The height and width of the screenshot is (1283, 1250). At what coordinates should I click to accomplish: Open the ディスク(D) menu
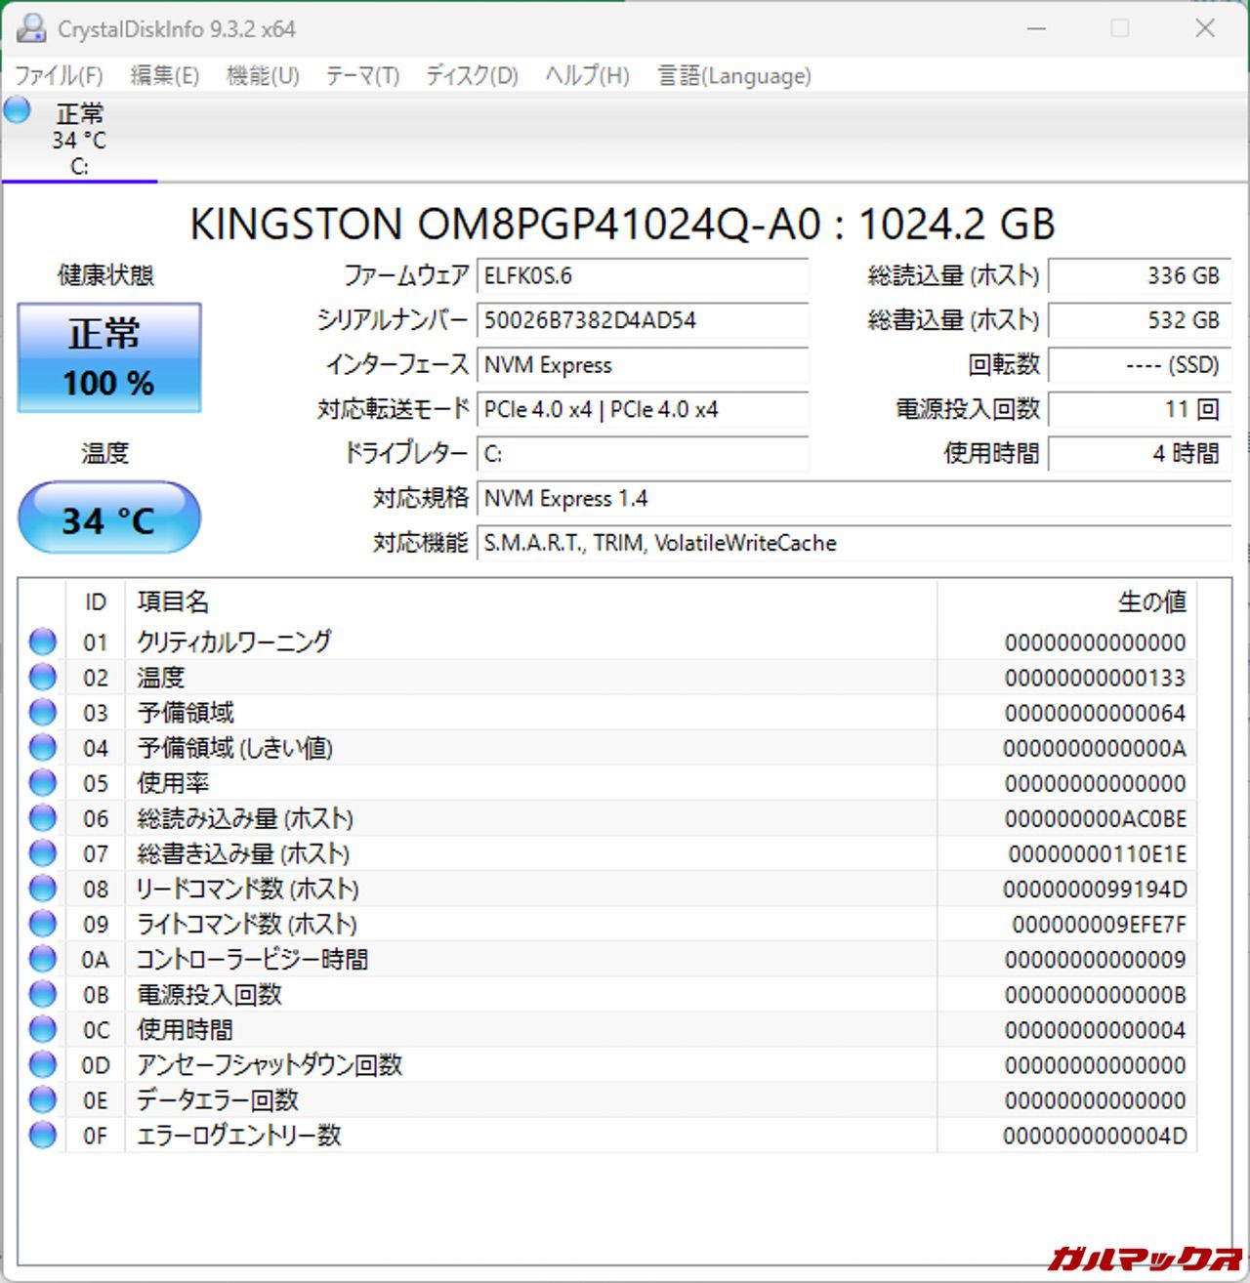pos(472,76)
